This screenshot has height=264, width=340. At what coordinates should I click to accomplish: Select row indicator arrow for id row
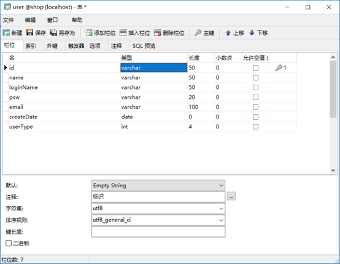pyautogui.click(x=6, y=68)
